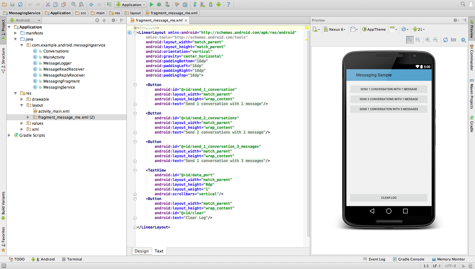The image size is (475, 269).
Task: Zoom in on the layout preview
Action: point(427,40)
